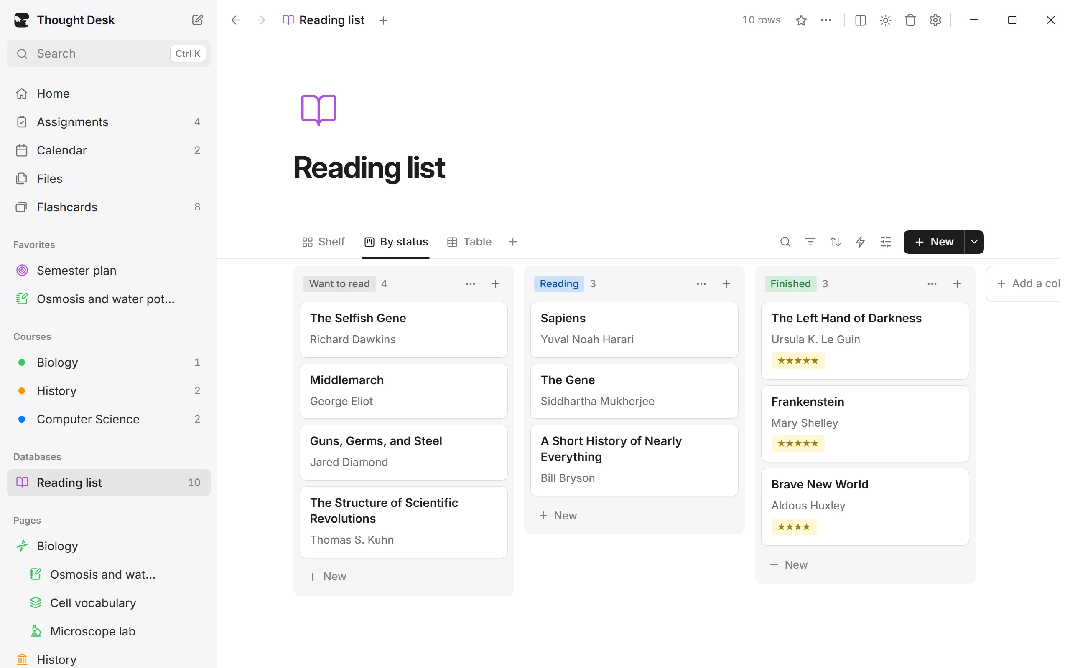This screenshot has width=1070, height=668.
Task: Add card to Reading column header
Action: [726, 283]
